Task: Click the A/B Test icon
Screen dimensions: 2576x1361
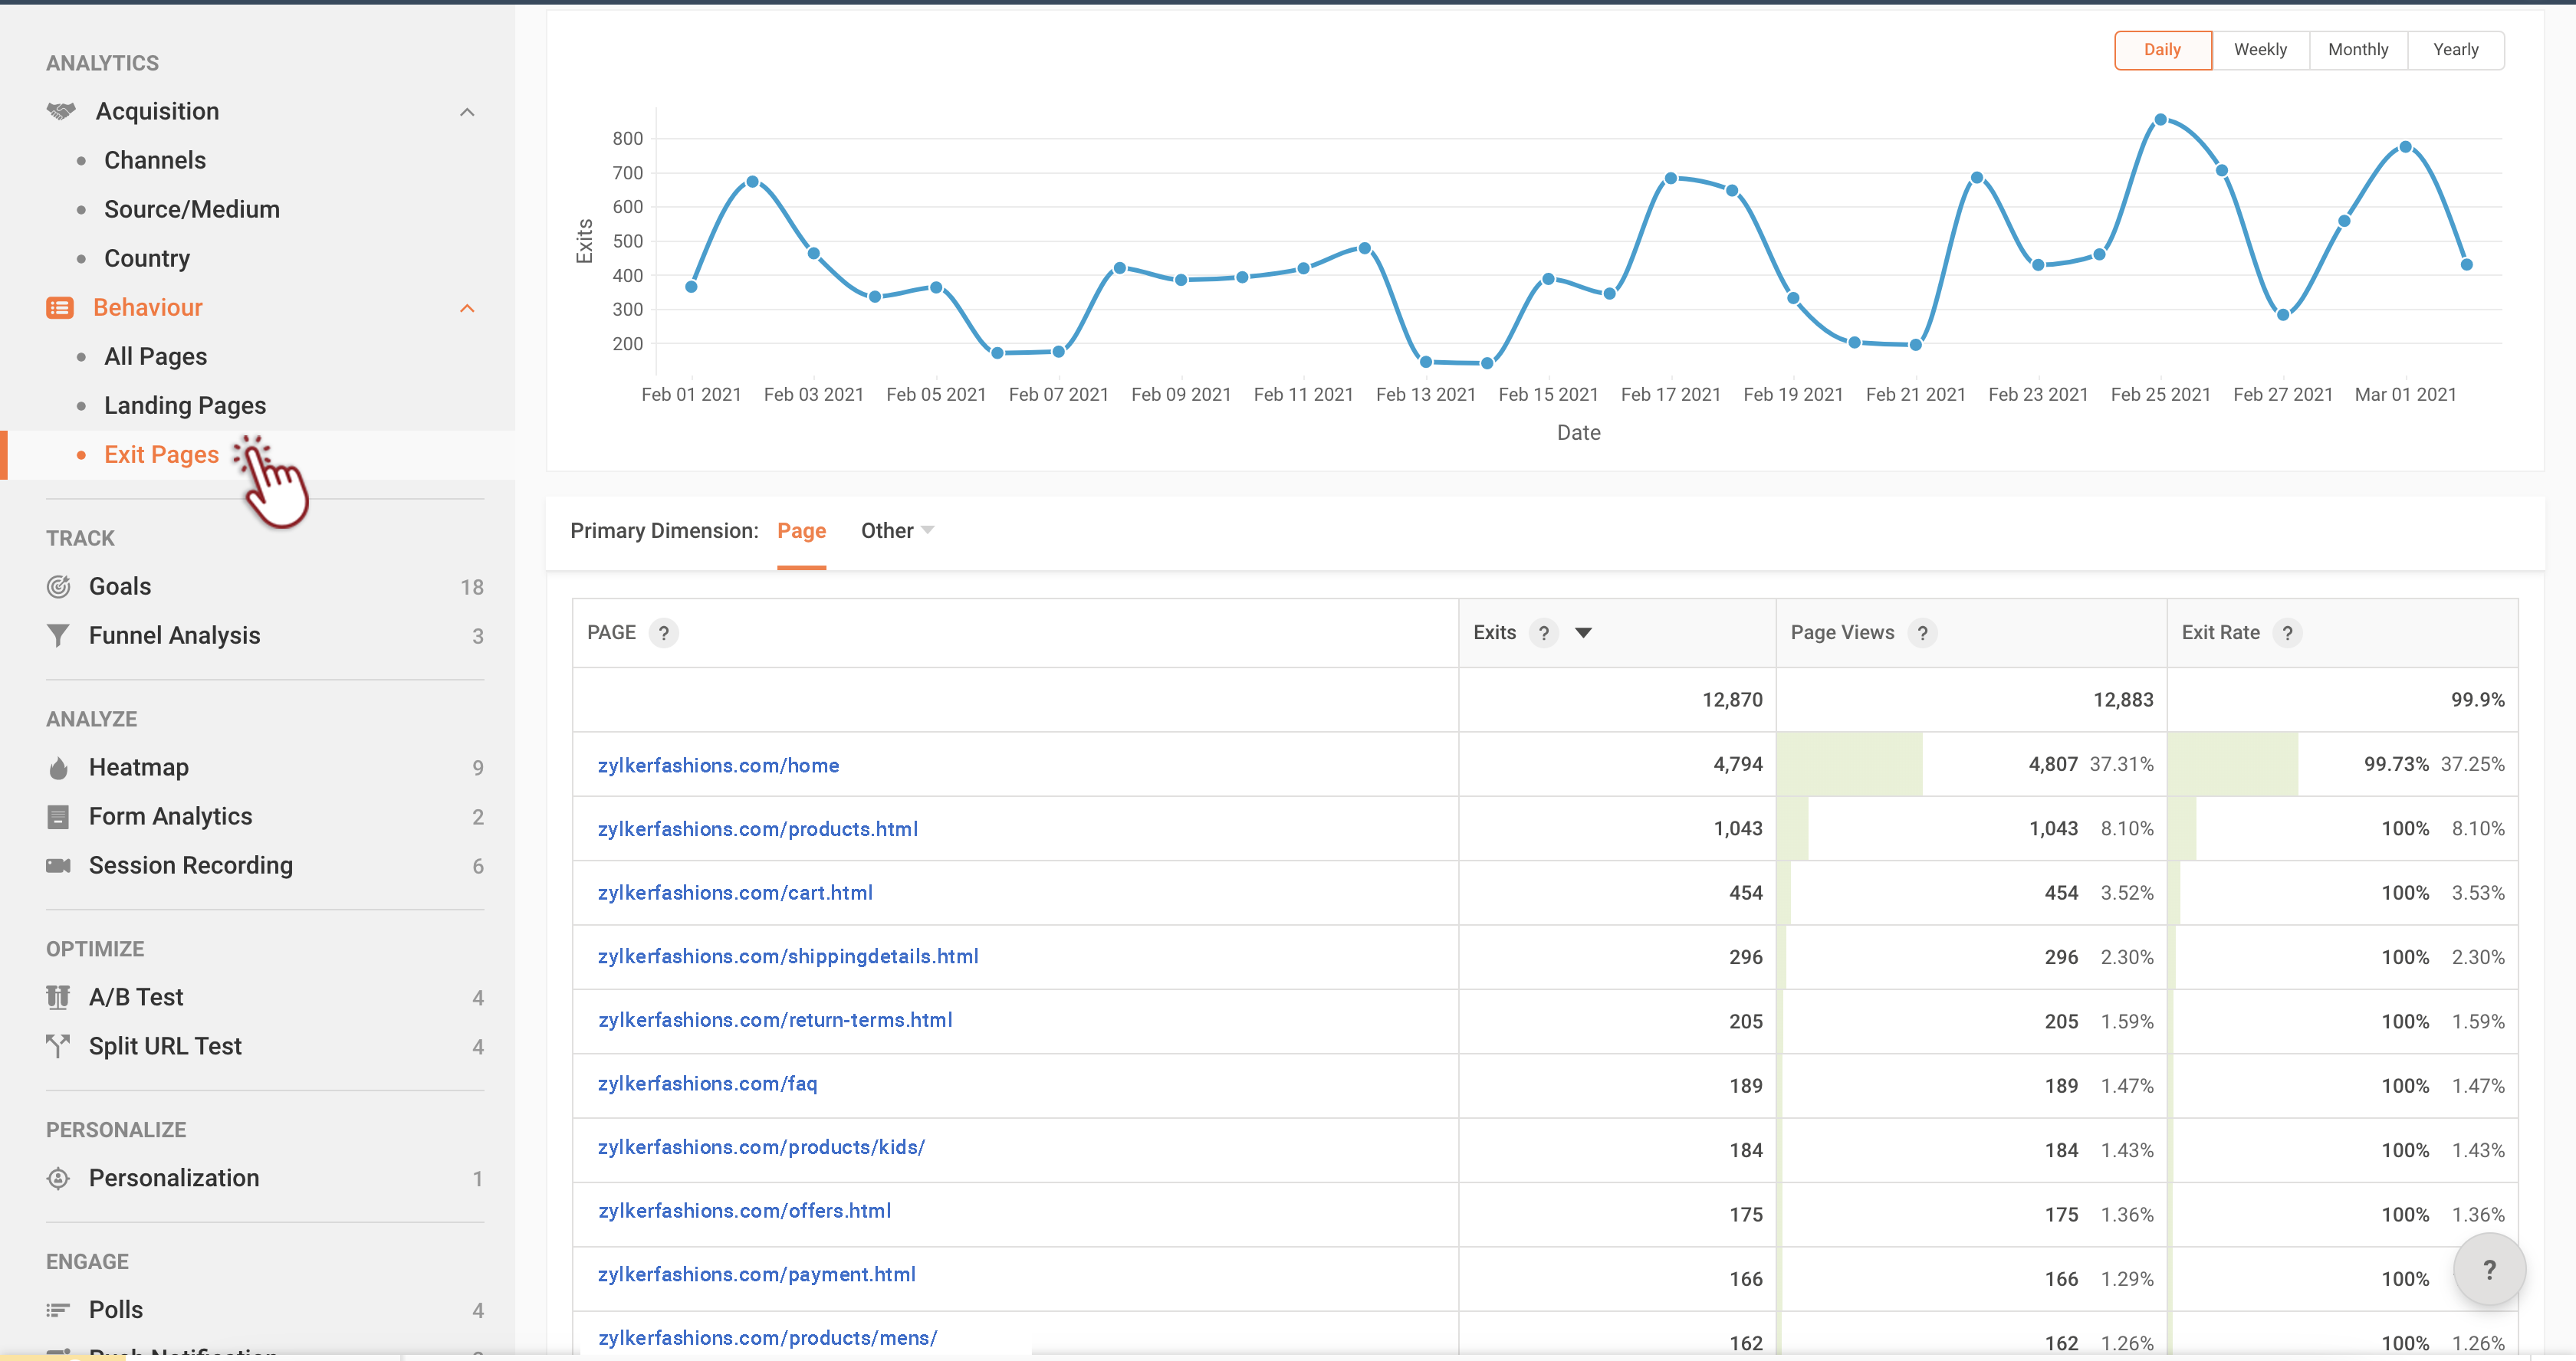Action: click(x=58, y=997)
